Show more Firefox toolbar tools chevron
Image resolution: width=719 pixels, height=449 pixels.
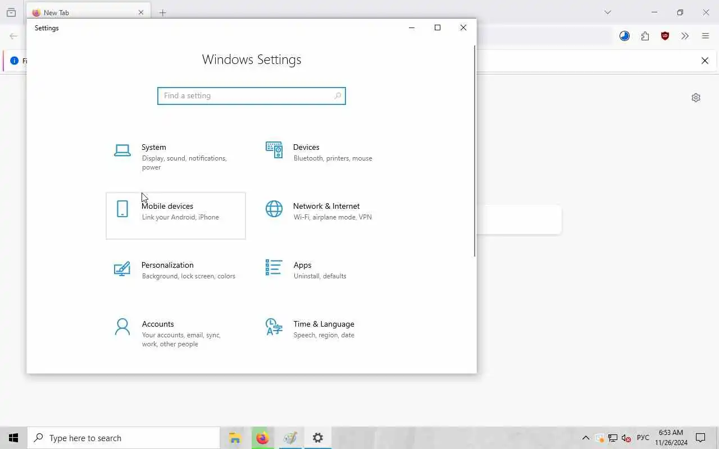pos(685,36)
